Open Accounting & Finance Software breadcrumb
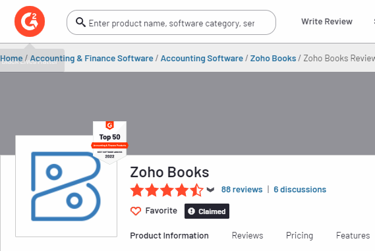 point(92,59)
